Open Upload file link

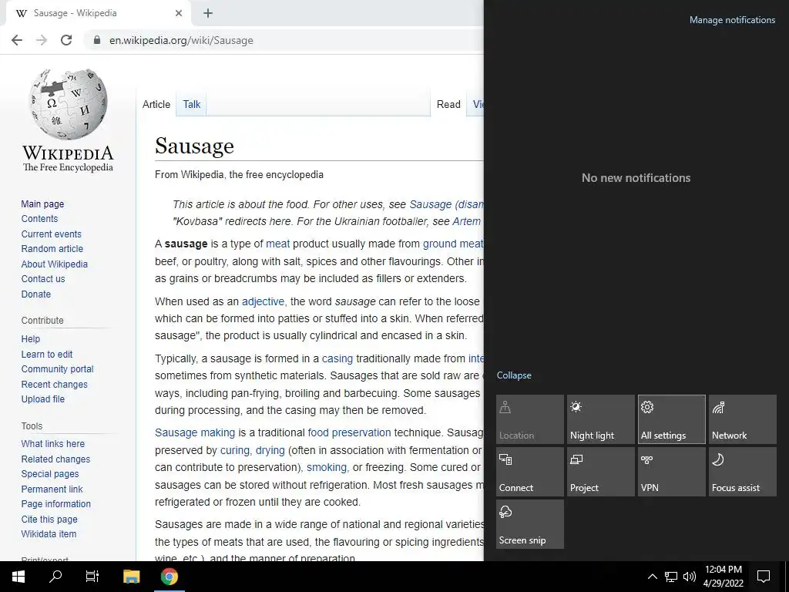[43, 399]
